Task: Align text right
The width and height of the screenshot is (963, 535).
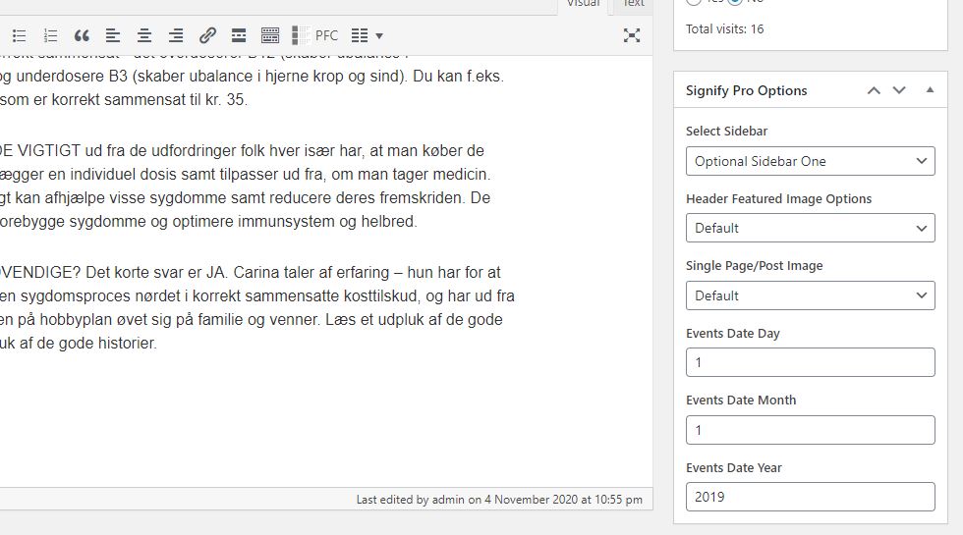Action: 176,35
